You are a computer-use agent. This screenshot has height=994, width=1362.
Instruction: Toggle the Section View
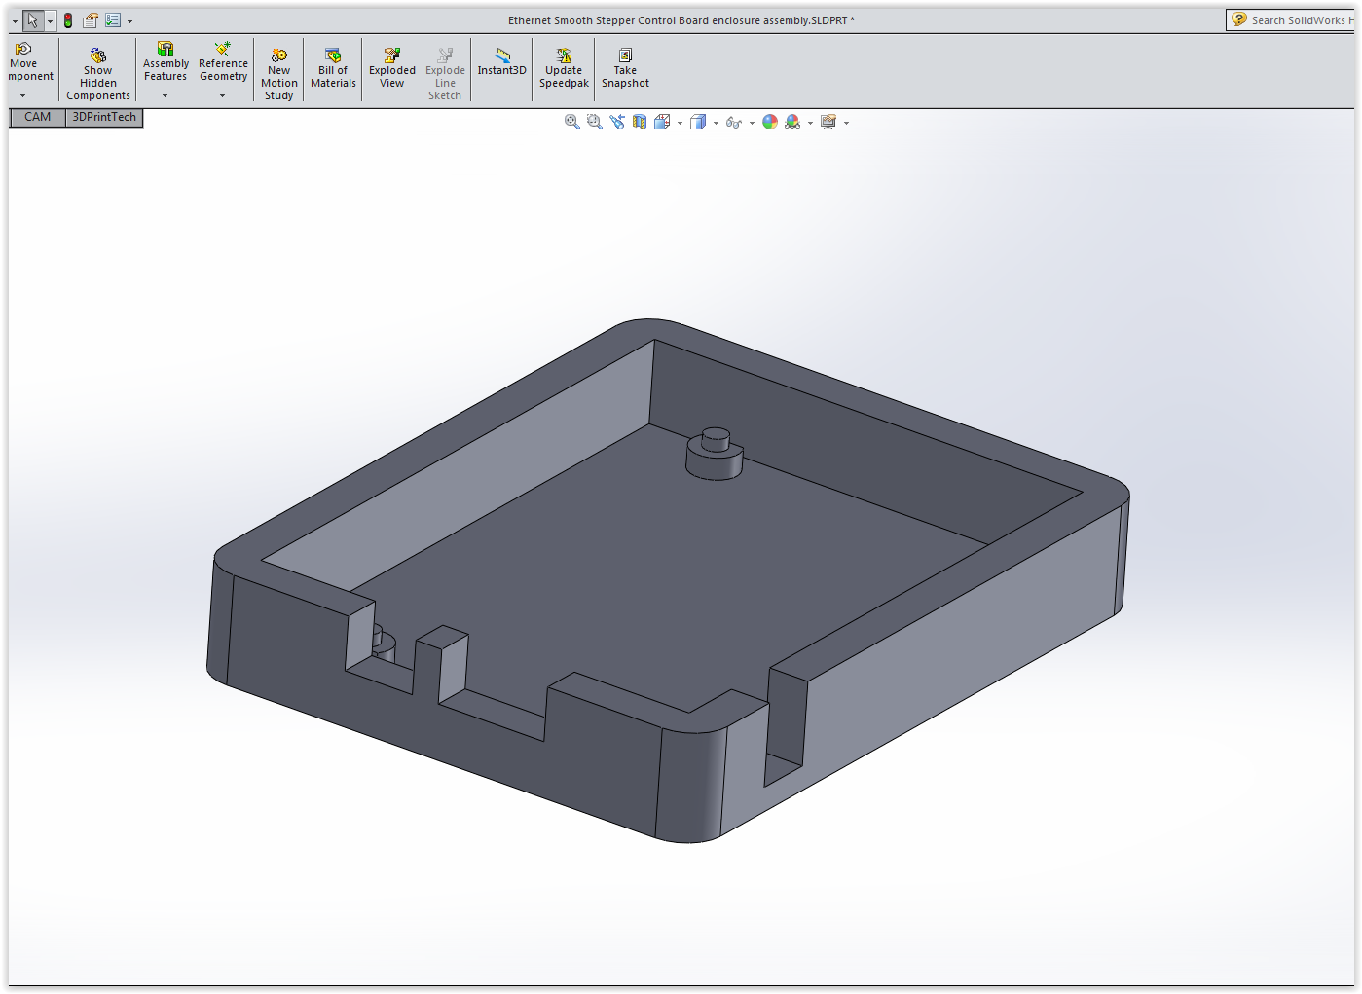pos(640,122)
